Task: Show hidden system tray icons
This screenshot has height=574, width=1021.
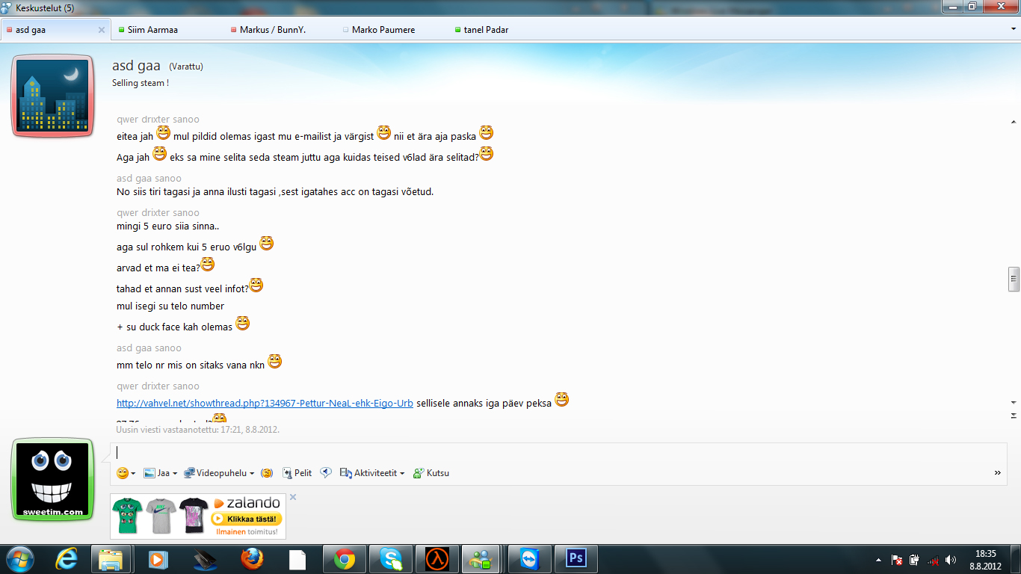Action: pos(878,560)
